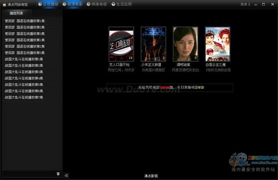
Task: Toggle the playlist panel with the list icon
Action: pos(66,175)
